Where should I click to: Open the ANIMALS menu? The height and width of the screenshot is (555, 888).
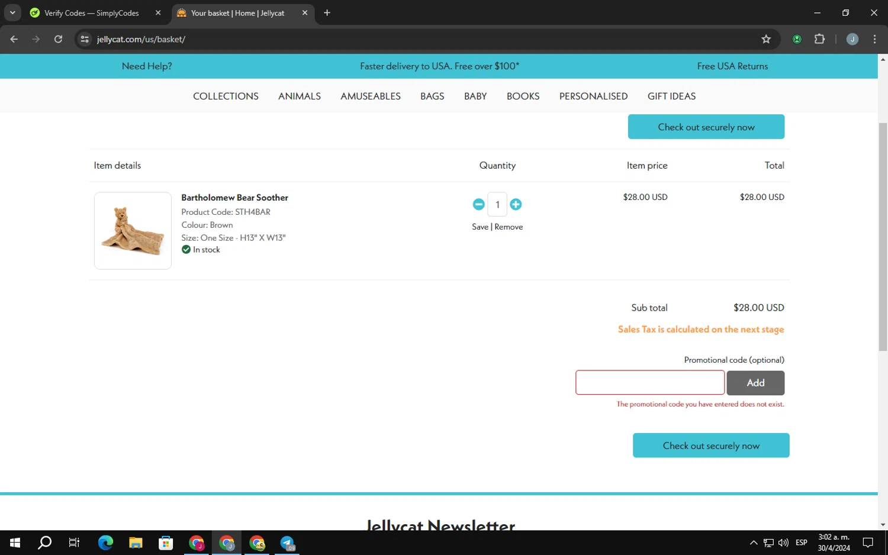pos(300,96)
